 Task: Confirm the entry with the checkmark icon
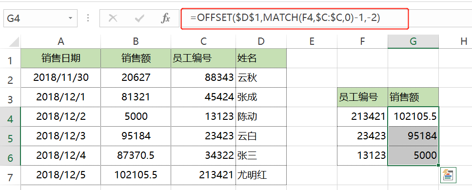coord(139,19)
